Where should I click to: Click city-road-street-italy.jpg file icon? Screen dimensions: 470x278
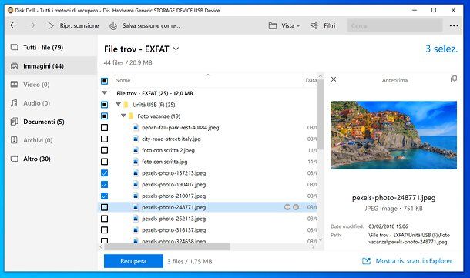coord(136,139)
